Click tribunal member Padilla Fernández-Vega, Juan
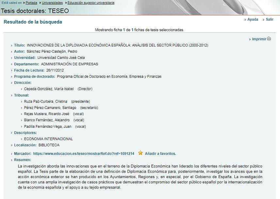Image resolution: width=280 pixels, height=199 pixels. pos(48,126)
